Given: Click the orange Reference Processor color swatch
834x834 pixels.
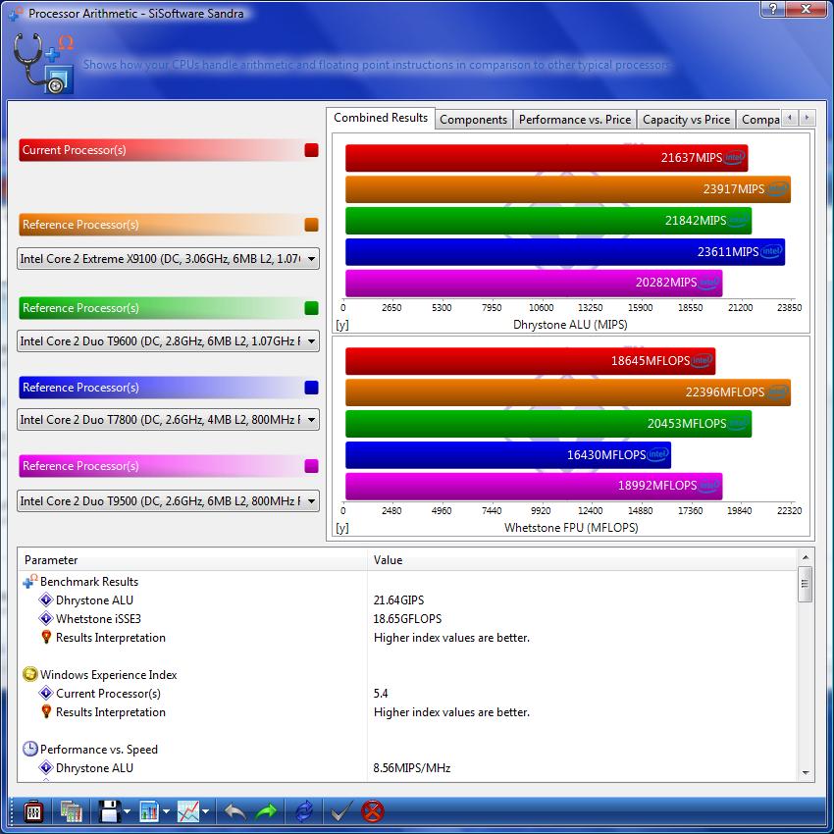Looking at the screenshot, I should pos(312,225).
